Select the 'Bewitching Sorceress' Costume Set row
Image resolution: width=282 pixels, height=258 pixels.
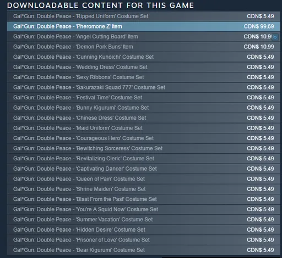pyautogui.click(x=144, y=148)
